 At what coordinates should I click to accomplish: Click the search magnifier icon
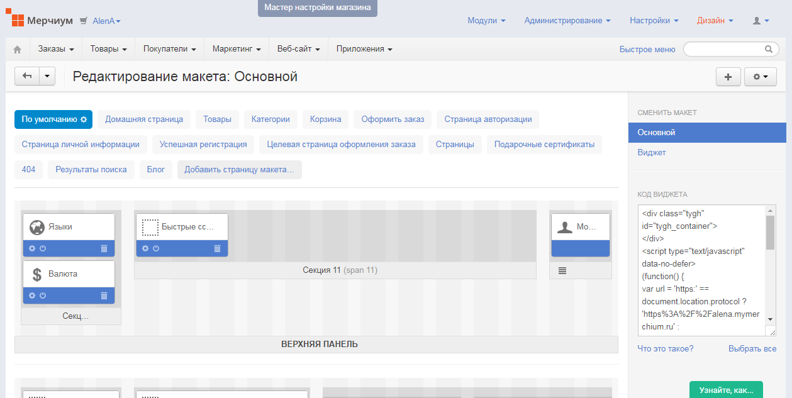[769, 48]
